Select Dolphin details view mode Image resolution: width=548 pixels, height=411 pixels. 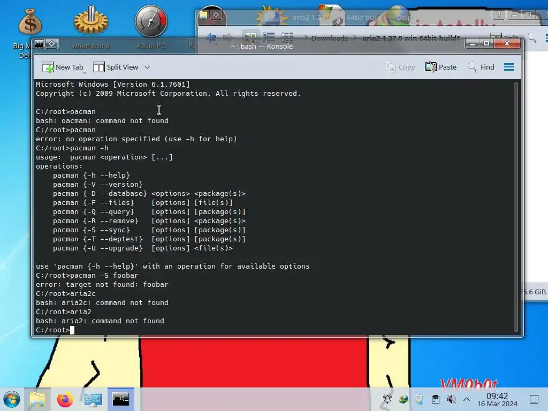tap(287, 36)
